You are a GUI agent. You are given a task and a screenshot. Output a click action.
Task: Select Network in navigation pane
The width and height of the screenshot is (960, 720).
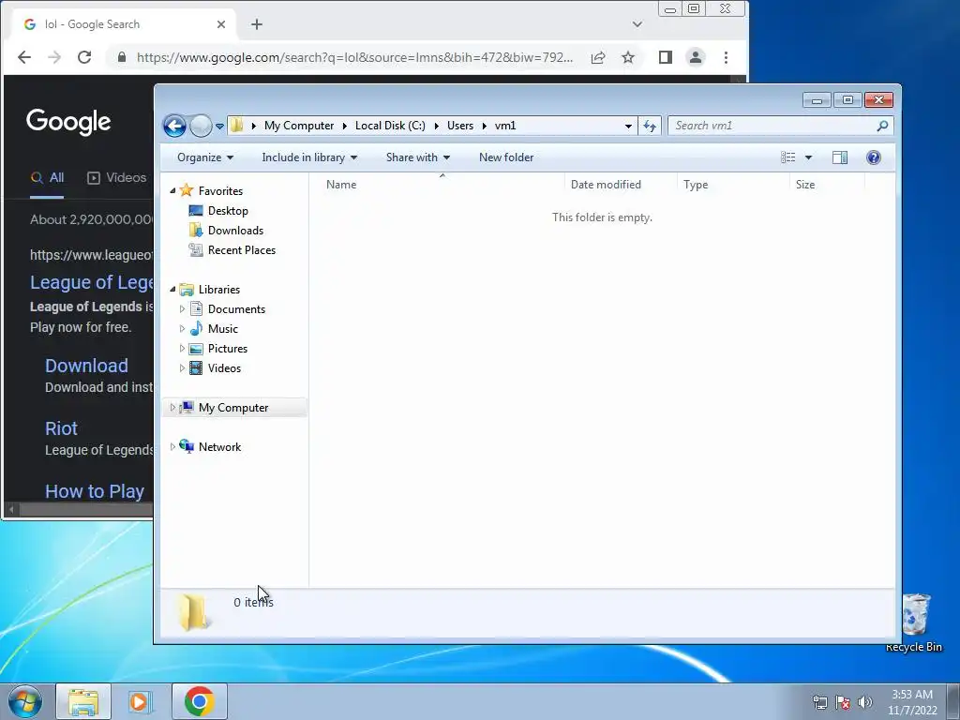click(x=219, y=447)
